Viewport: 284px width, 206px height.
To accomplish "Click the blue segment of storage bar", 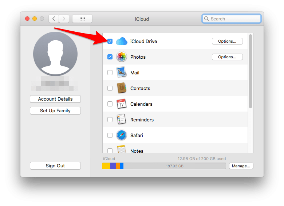I will click(122, 166).
